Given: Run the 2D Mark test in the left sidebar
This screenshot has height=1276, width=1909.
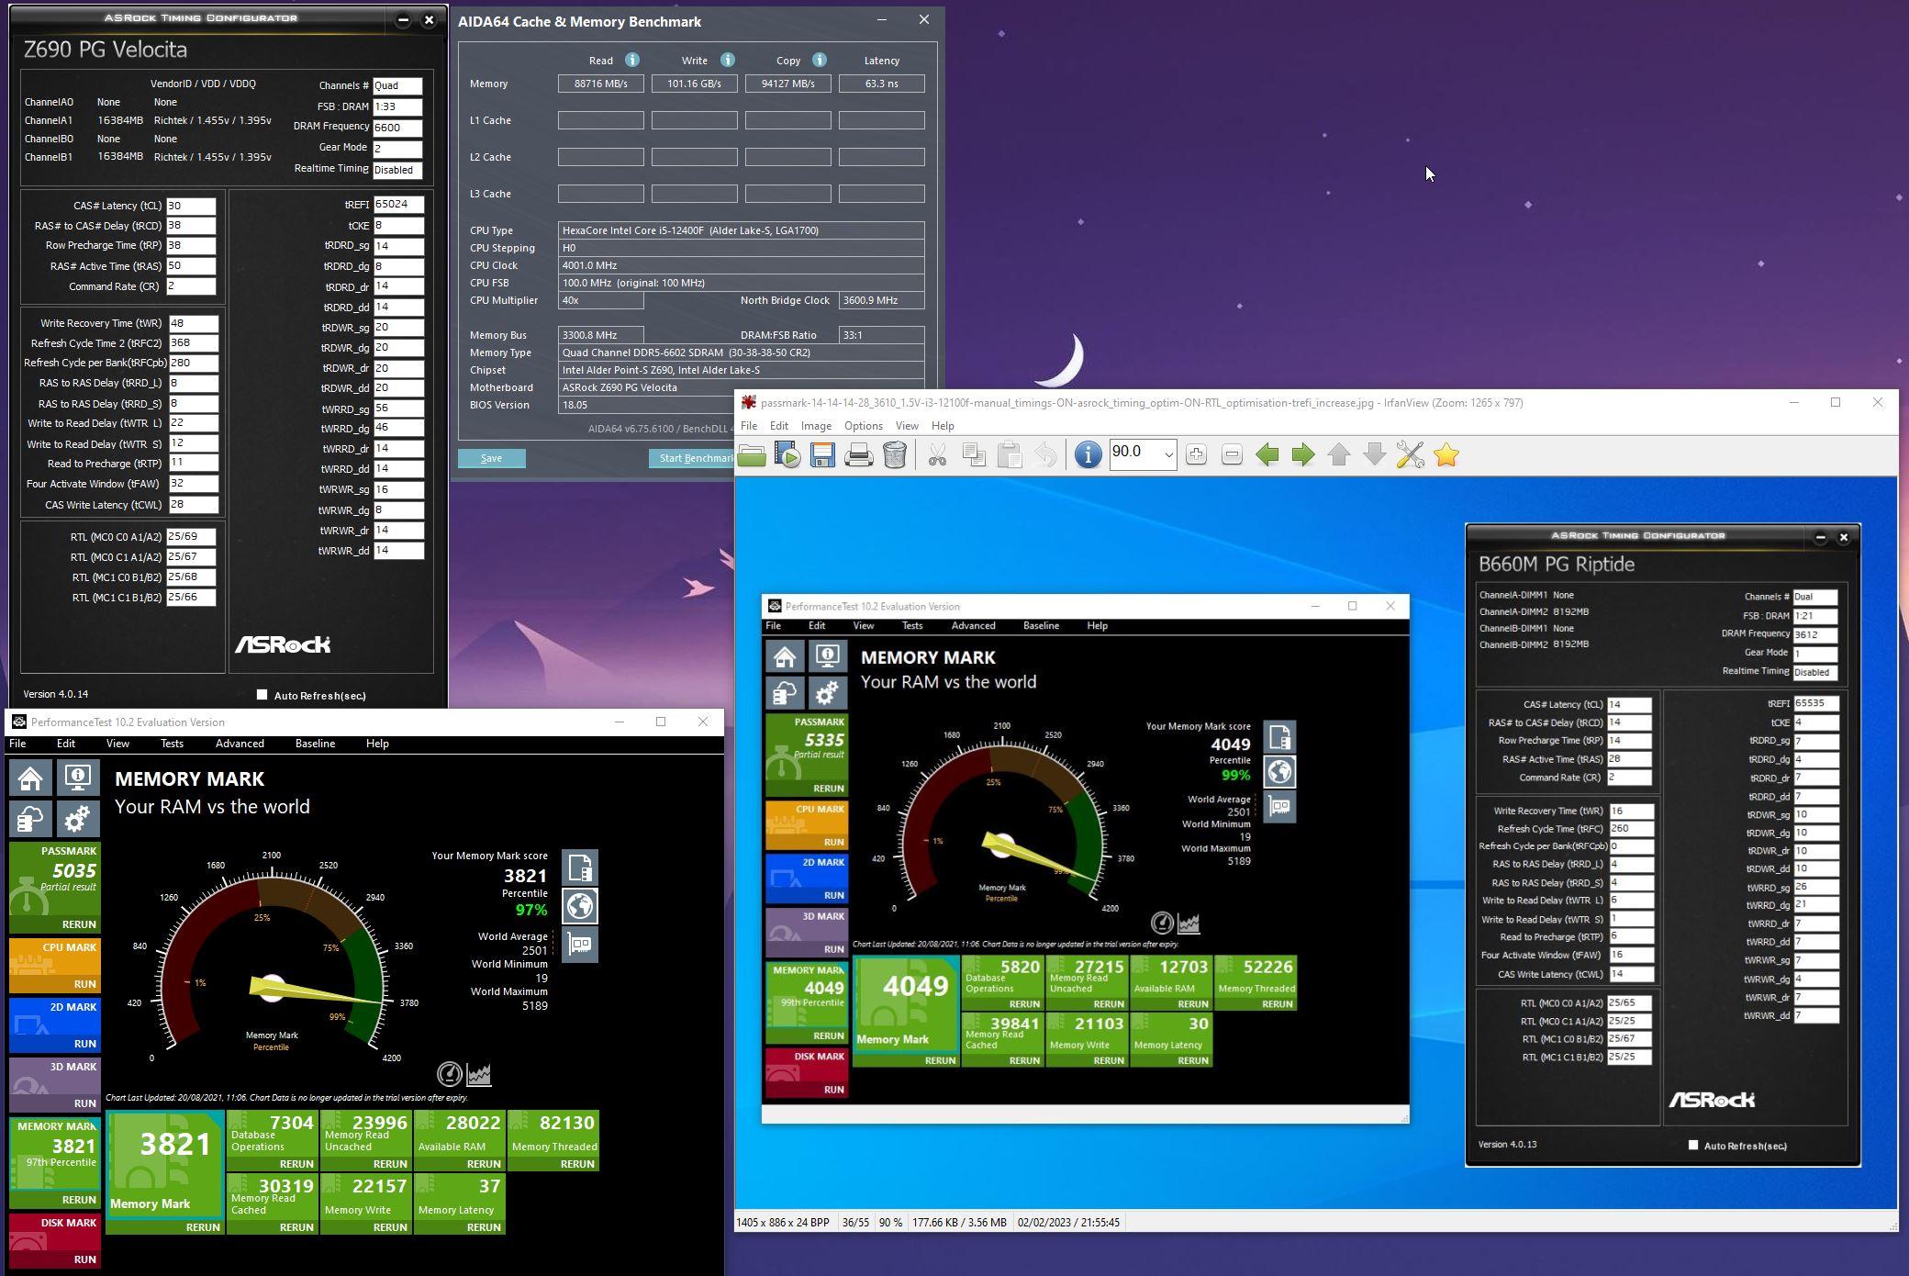Looking at the screenshot, I should point(85,1044).
